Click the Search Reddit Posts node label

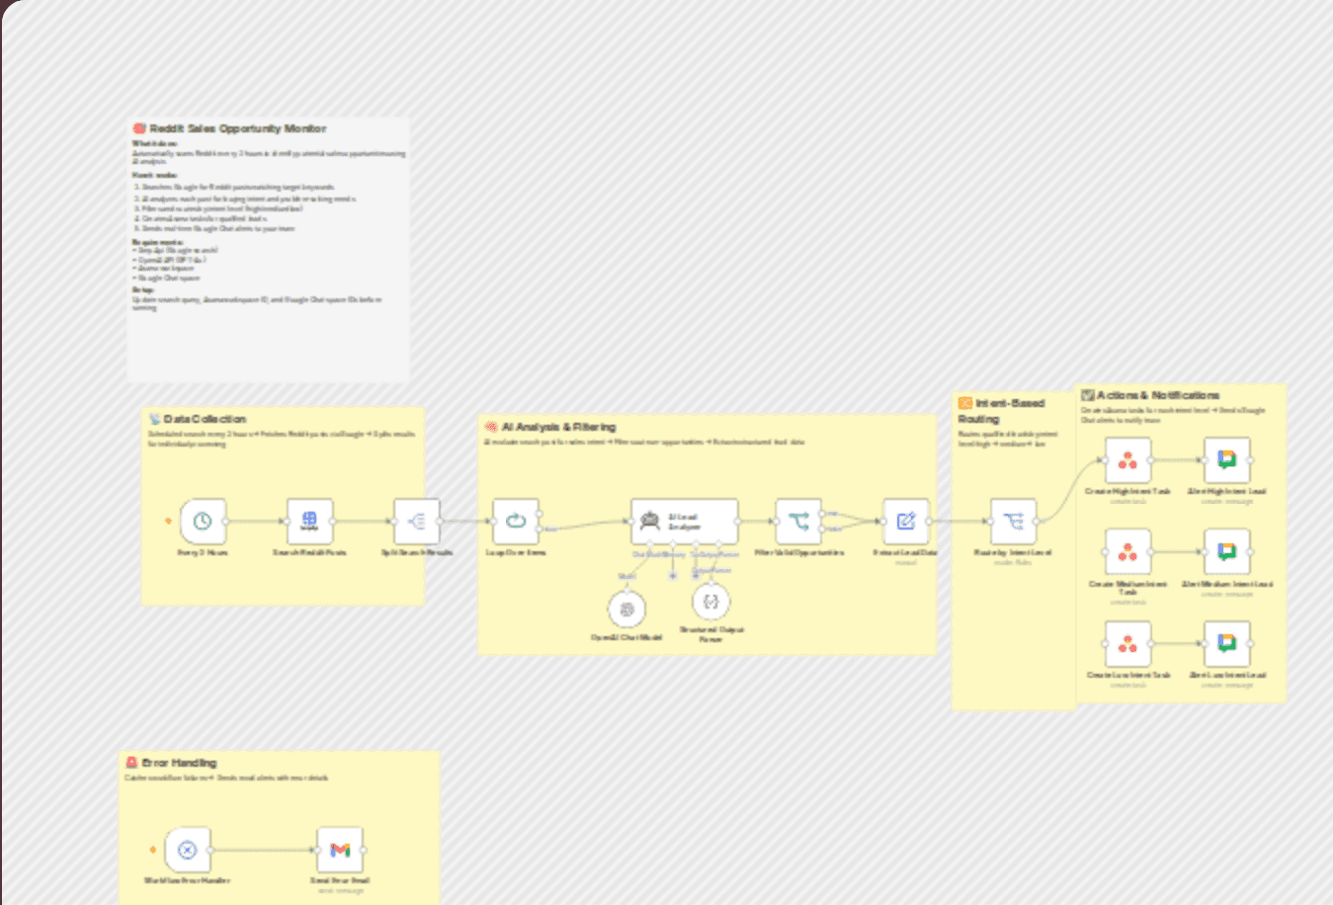[309, 552]
